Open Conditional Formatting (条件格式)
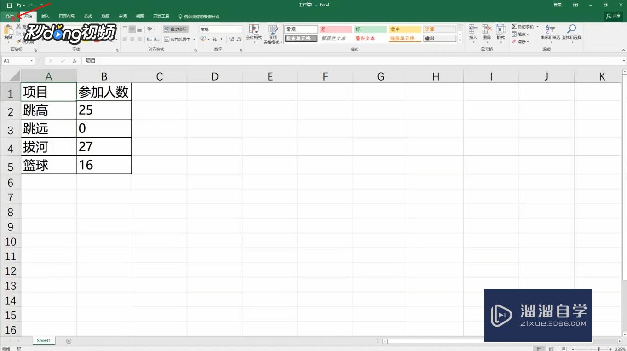Viewport: 627px width, 351px height. tap(253, 34)
